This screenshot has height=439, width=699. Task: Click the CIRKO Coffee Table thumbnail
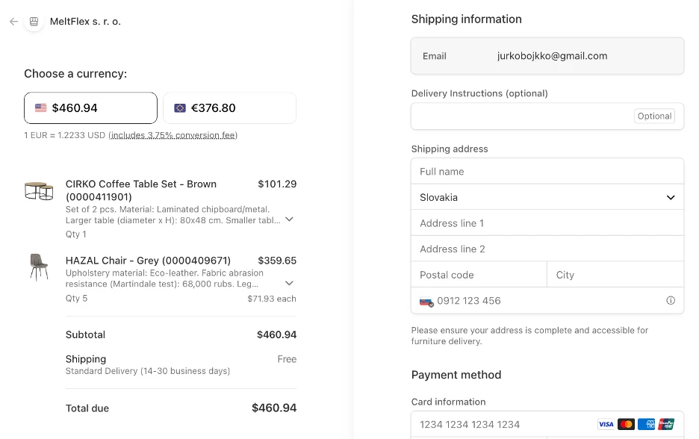tap(39, 191)
